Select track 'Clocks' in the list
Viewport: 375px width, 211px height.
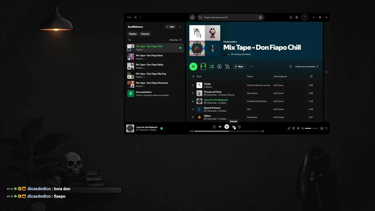(x=254, y=85)
